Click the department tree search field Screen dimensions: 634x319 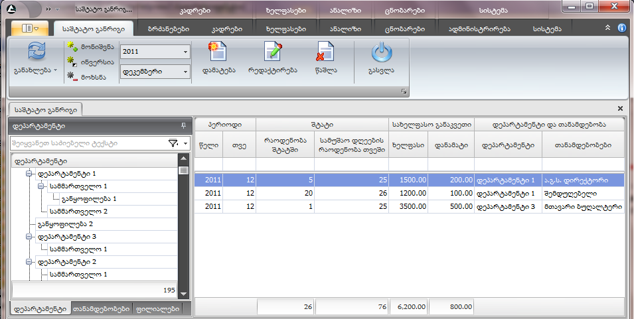point(86,143)
